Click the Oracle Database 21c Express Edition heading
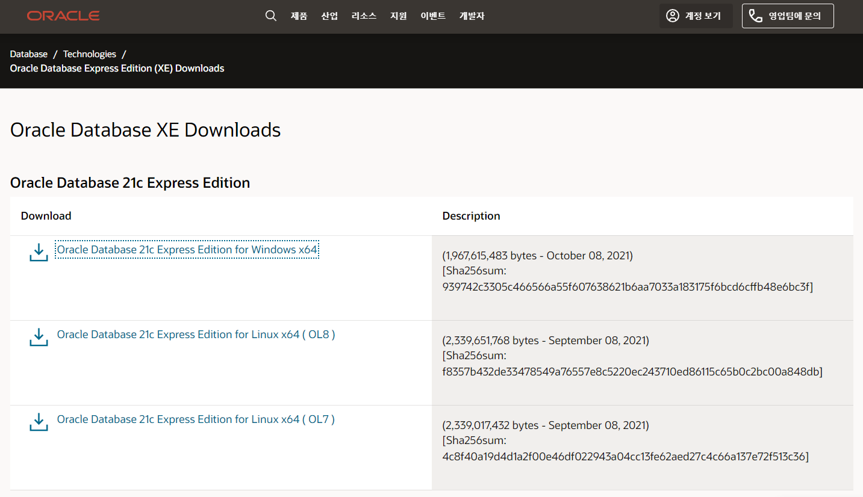 pyautogui.click(x=130, y=183)
